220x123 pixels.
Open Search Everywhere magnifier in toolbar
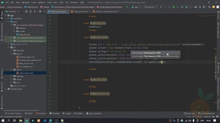click(209, 7)
